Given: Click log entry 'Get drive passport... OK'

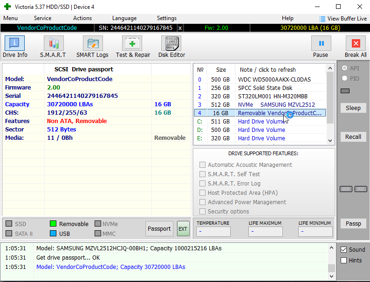Looking at the screenshot, I should pyautogui.click(x=68, y=257).
